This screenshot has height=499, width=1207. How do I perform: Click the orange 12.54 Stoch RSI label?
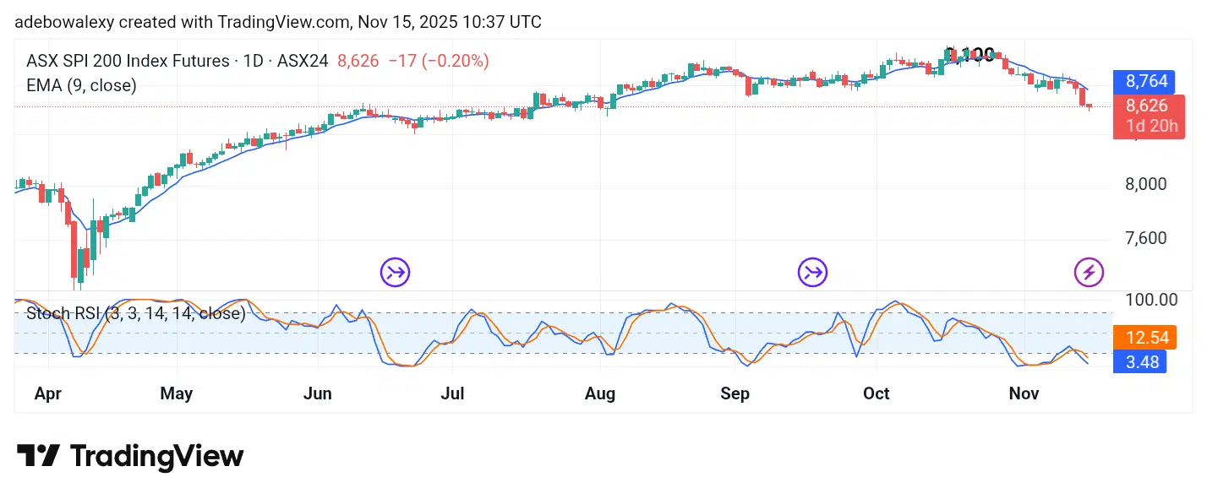[1147, 338]
